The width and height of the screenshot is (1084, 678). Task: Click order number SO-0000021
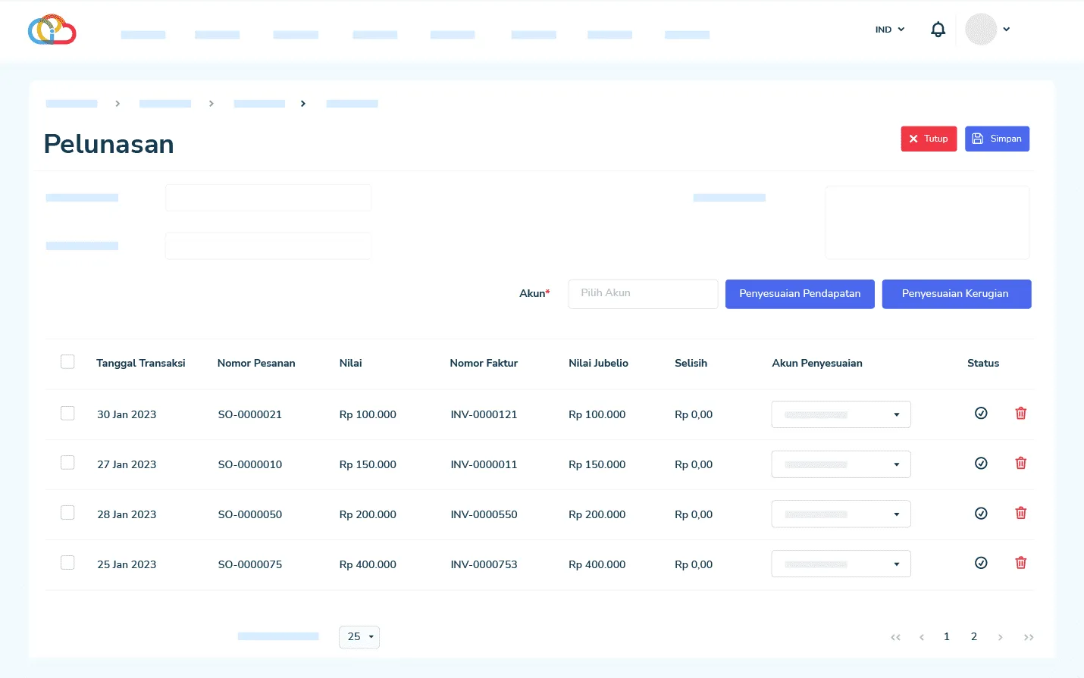(x=250, y=414)
